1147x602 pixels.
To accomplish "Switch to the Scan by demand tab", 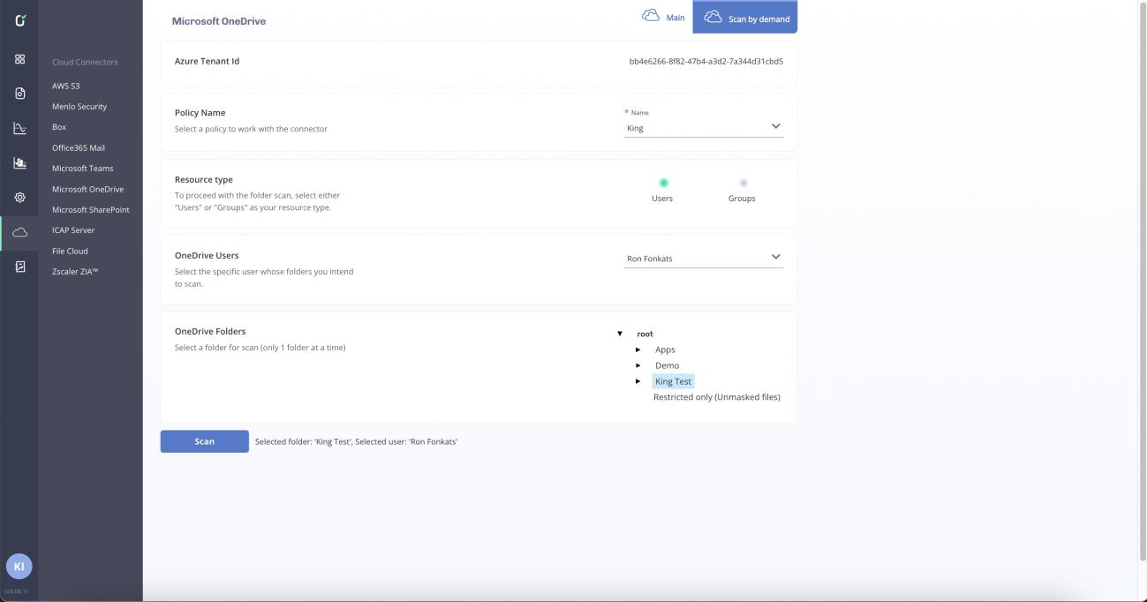I will tap(745, 18).
